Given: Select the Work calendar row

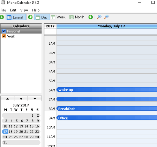Looking at the screenshot, I should coord(21,36).
